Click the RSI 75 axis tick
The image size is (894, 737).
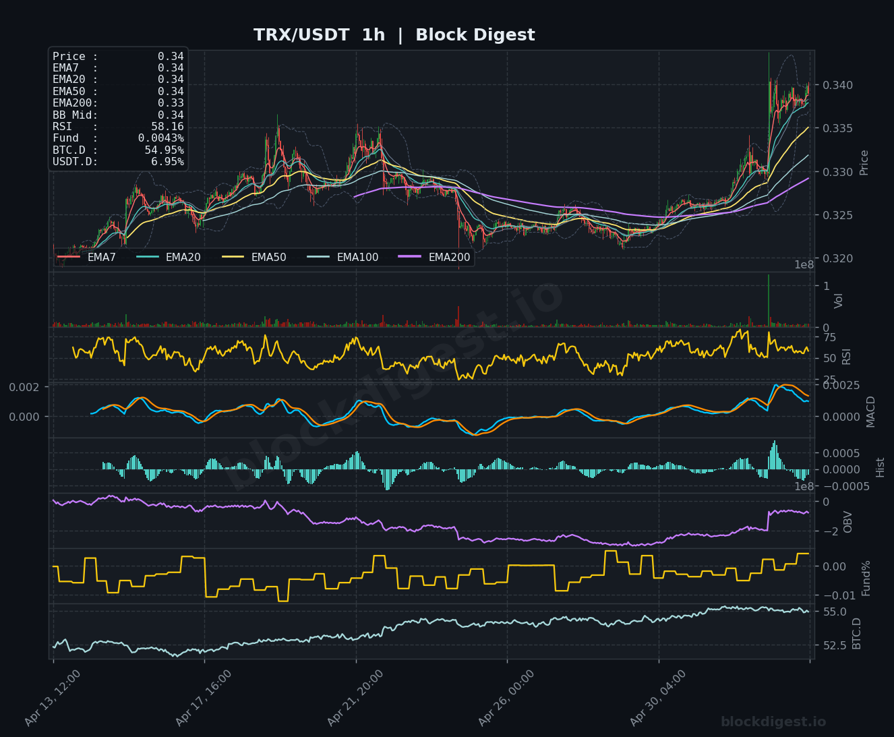click(829, 337)
